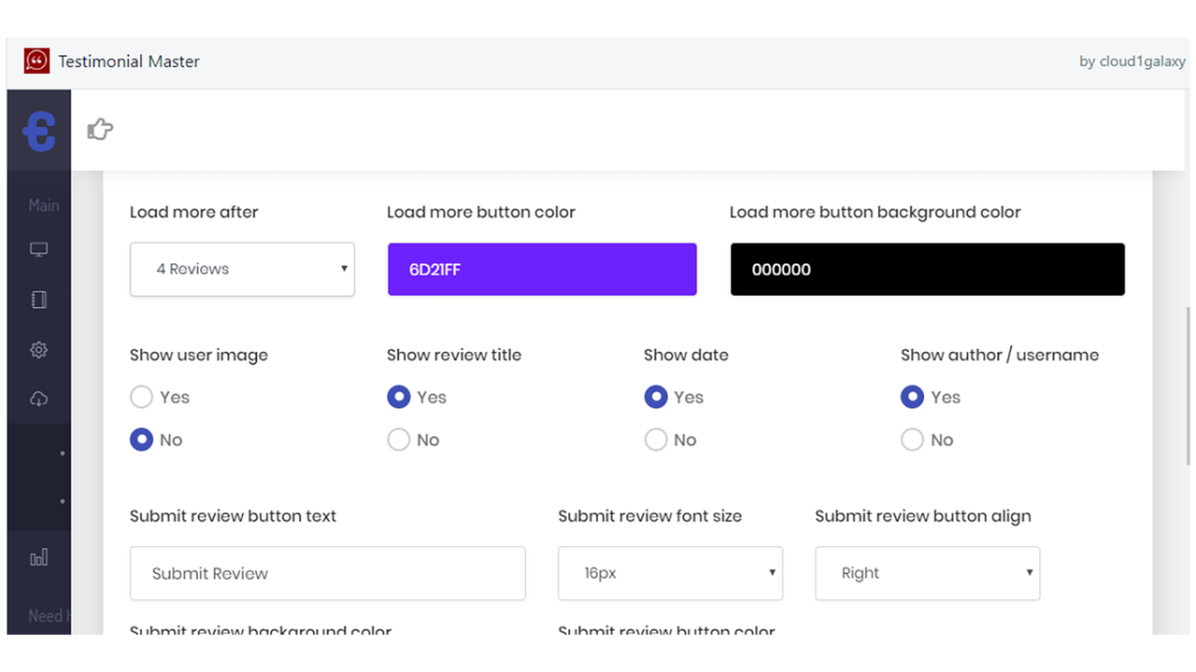Open the Load more button color swatch 6D21FF

(542, 270)
